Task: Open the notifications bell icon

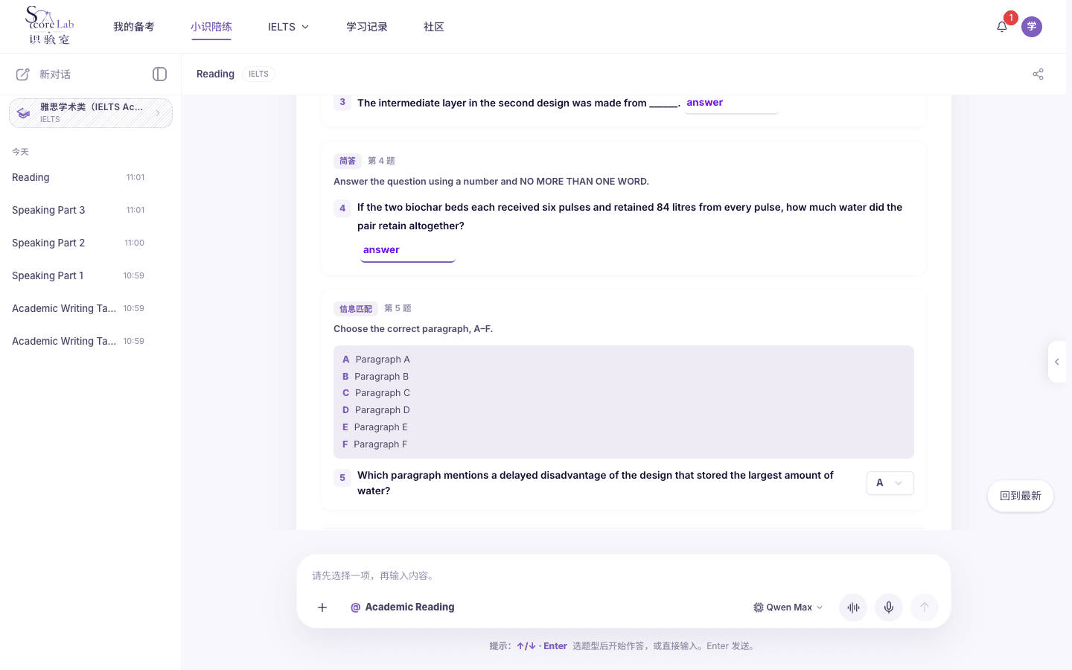Action: pos(1002,27)
